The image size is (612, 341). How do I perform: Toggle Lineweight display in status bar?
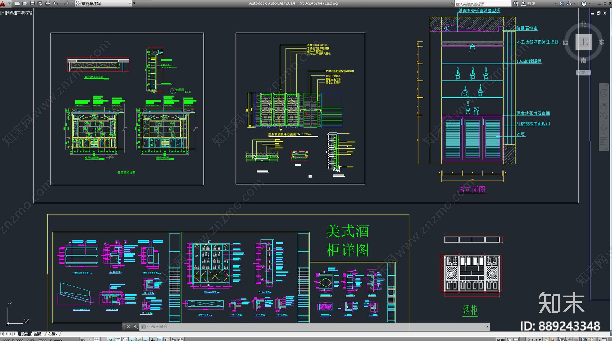(x=152, y=339)
